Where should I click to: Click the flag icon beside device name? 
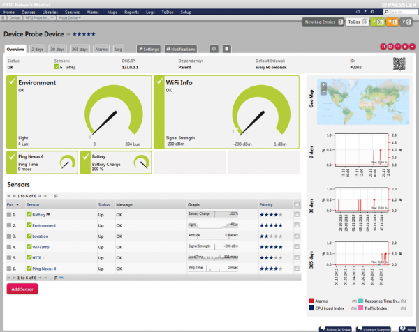(x=68, y=34)
